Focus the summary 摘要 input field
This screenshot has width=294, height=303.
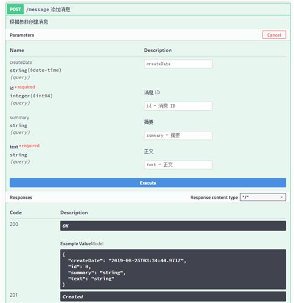click(x=178, y=136)
